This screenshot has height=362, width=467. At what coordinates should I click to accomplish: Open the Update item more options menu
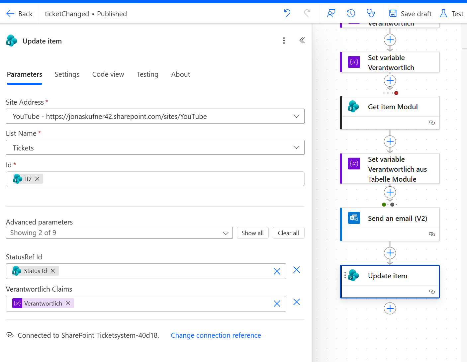(284, 41)
